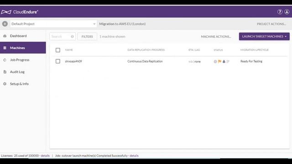
Task: Click the rocket launch status icon
Action: 224,61
